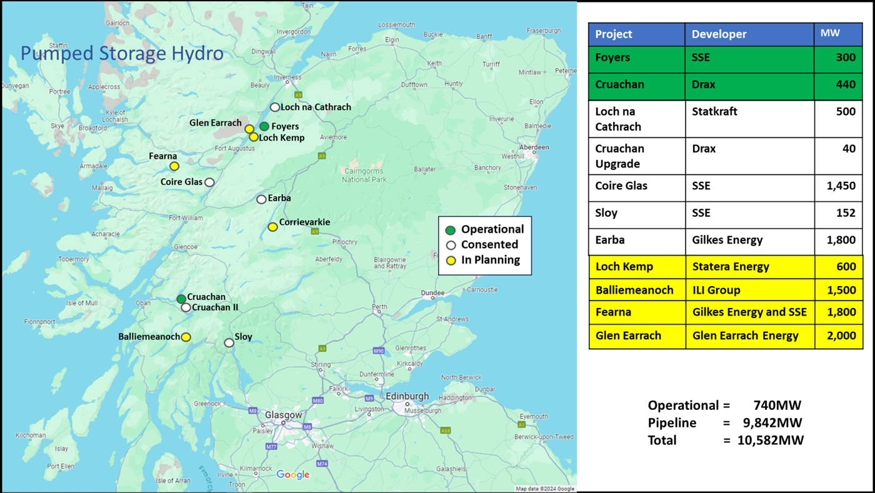Select the Cruachan Upgrade table cell
This screenshot has height=493, width=875.
coord(637,156)
